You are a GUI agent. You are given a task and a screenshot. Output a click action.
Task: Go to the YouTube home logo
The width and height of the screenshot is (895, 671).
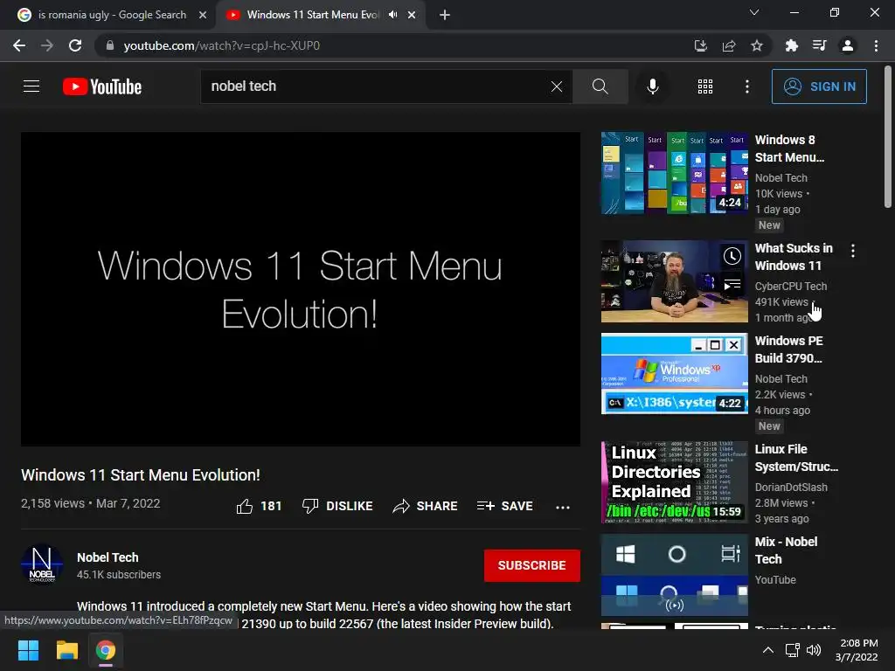click(102, 86)
